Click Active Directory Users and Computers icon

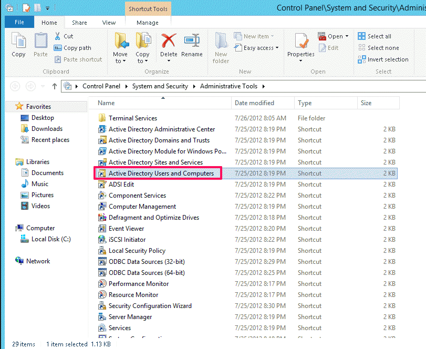102,173
